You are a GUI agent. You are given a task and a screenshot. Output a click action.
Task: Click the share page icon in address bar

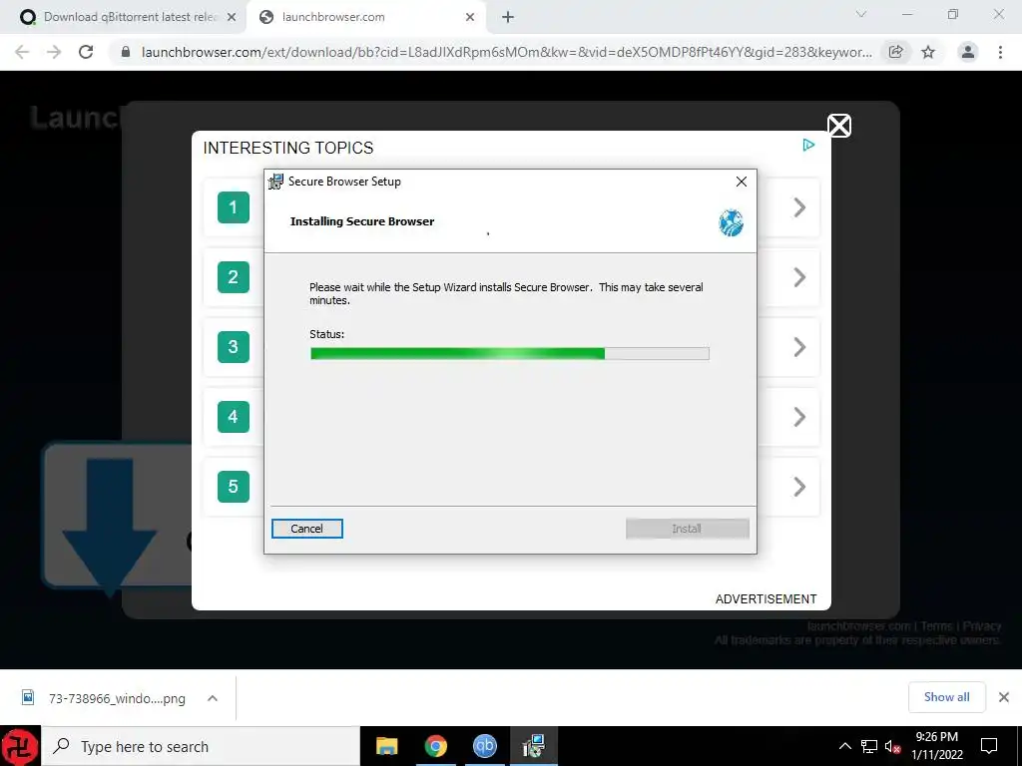[x=896, y=52]
